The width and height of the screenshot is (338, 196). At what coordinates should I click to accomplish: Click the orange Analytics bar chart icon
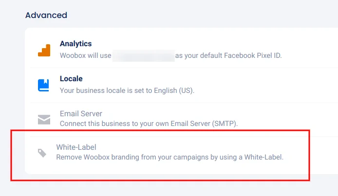44,50
